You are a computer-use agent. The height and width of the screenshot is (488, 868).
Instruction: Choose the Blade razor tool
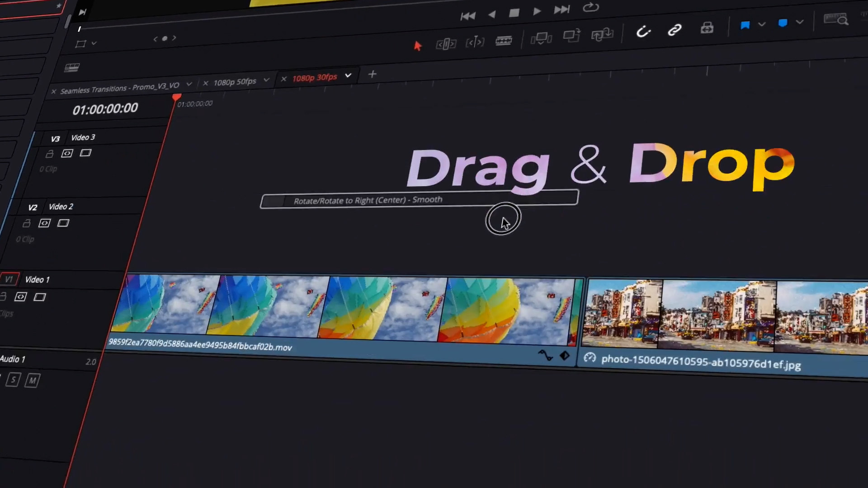[x=503, y=41]
